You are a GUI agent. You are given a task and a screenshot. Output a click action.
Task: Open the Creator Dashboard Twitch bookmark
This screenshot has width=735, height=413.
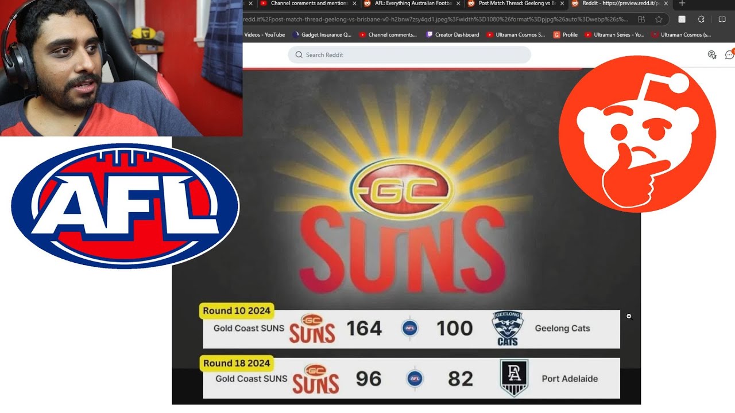[x=452, y=34]
